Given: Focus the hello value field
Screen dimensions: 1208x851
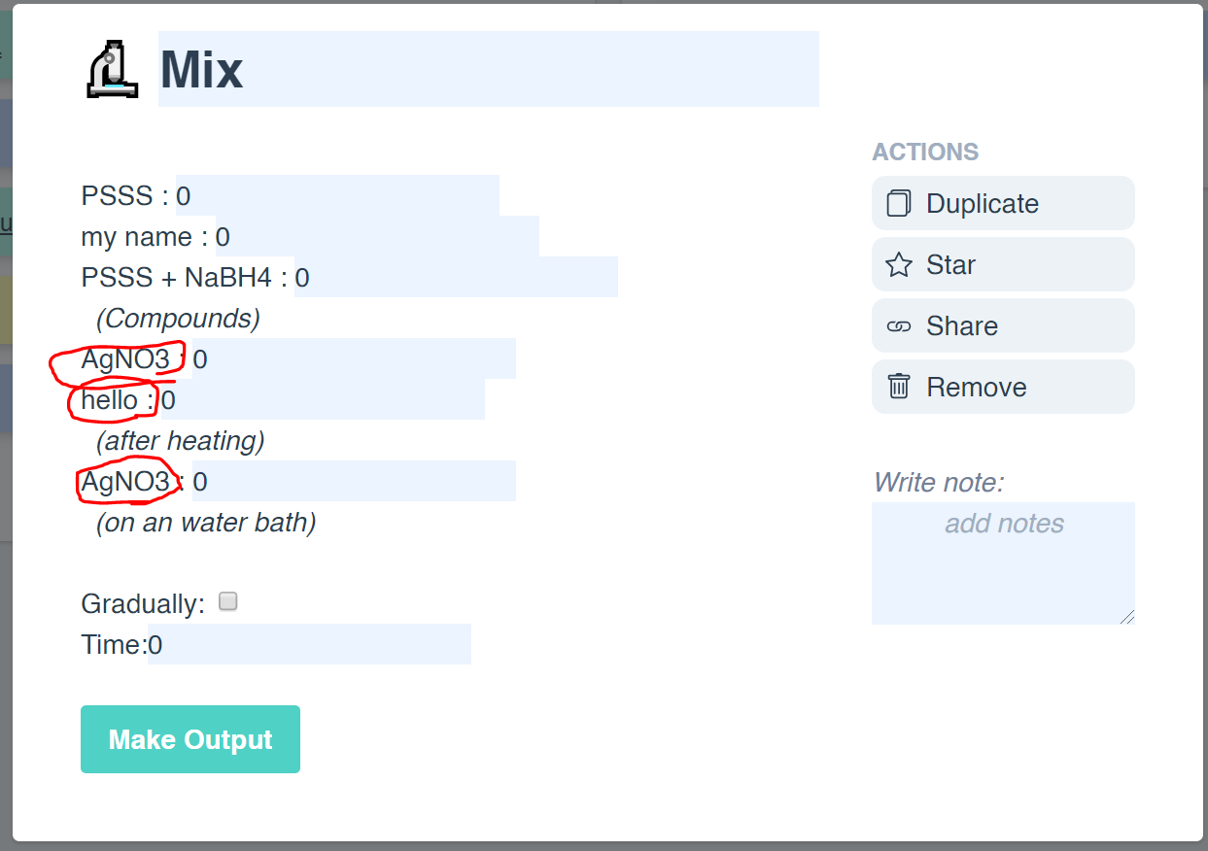Looking at the screenshot, I should point(323,399).
